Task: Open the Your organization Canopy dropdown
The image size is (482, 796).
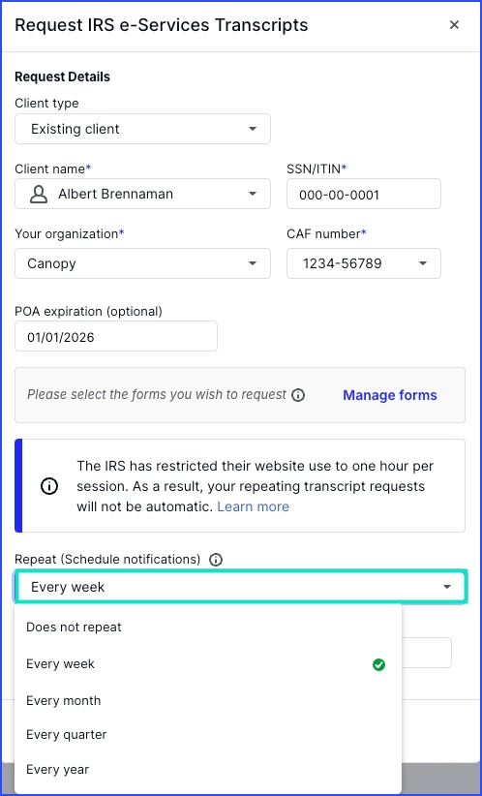Action: 142,263
